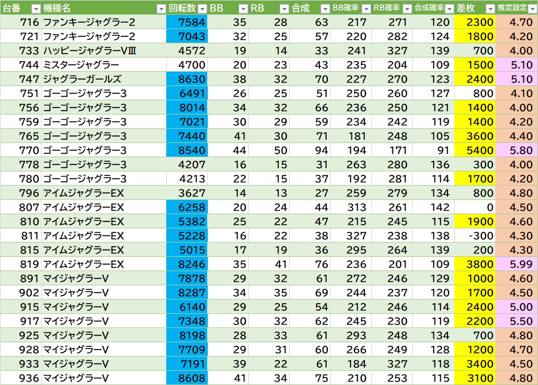
Task: Select 回転数 cell 3627
Action: pos(187,193)
